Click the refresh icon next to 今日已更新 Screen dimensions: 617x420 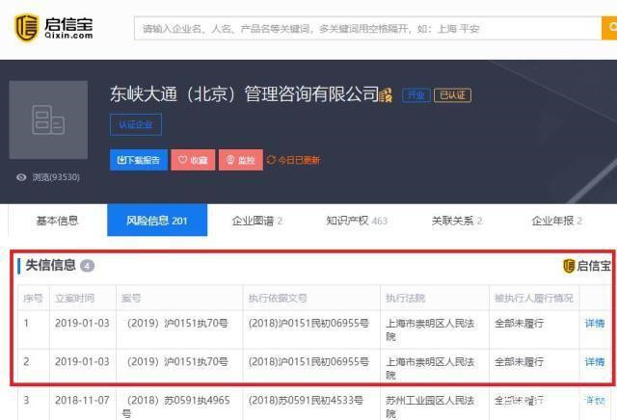[271, 160]
